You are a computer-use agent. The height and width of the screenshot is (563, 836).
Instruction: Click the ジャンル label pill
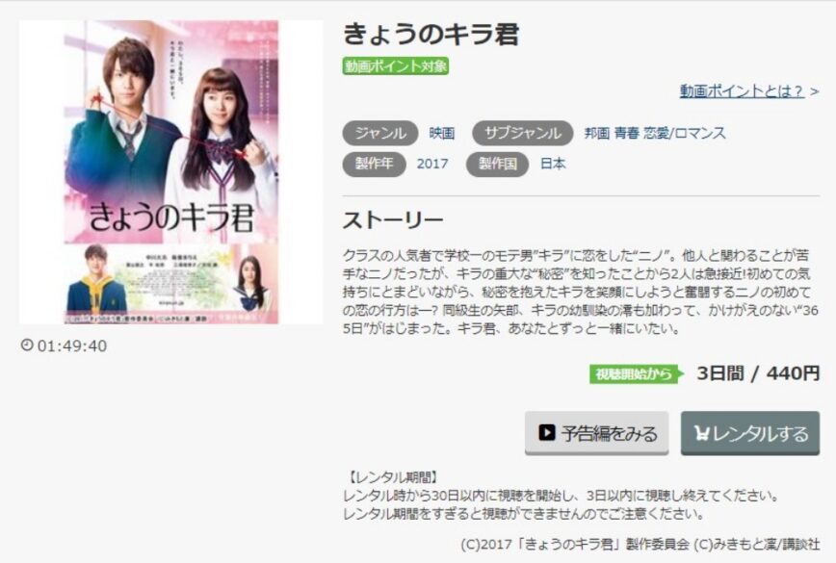point(380,133)
